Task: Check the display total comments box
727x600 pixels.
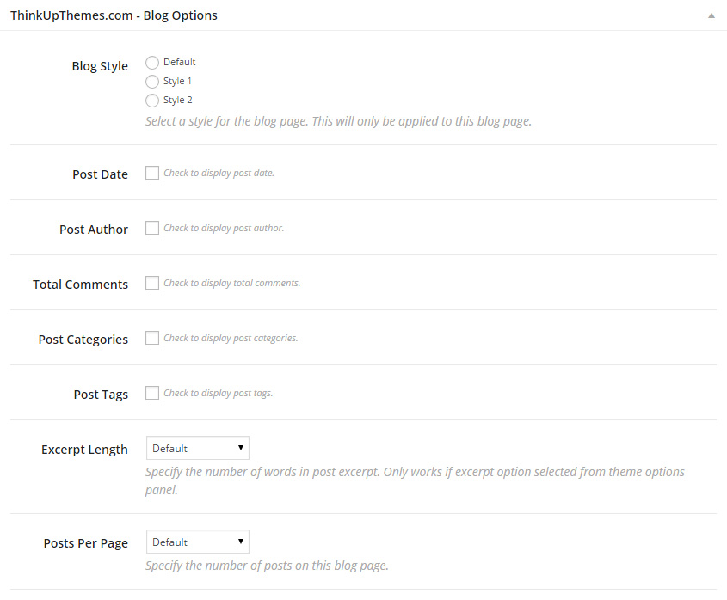Action: coord(152,283)
